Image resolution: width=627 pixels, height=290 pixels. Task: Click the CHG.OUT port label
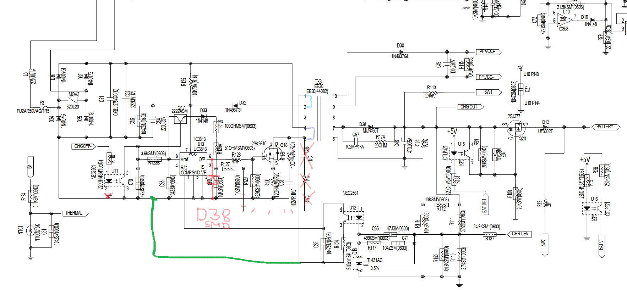(470, 107)
